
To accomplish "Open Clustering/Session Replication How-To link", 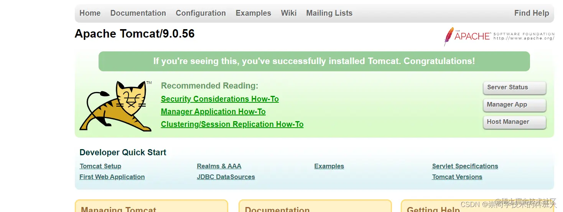I will coord(232,124).
